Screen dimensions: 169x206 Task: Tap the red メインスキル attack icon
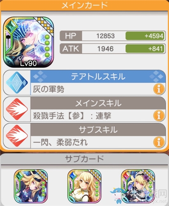17,109
